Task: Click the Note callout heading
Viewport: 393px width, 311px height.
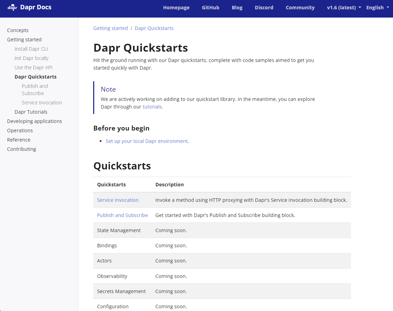Action: click(108, 89)
